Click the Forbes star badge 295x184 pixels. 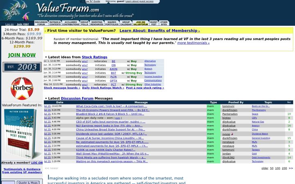tap(22, 88)
